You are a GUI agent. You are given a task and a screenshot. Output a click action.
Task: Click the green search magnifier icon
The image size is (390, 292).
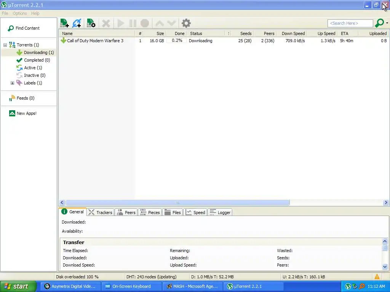click(379, 23)
